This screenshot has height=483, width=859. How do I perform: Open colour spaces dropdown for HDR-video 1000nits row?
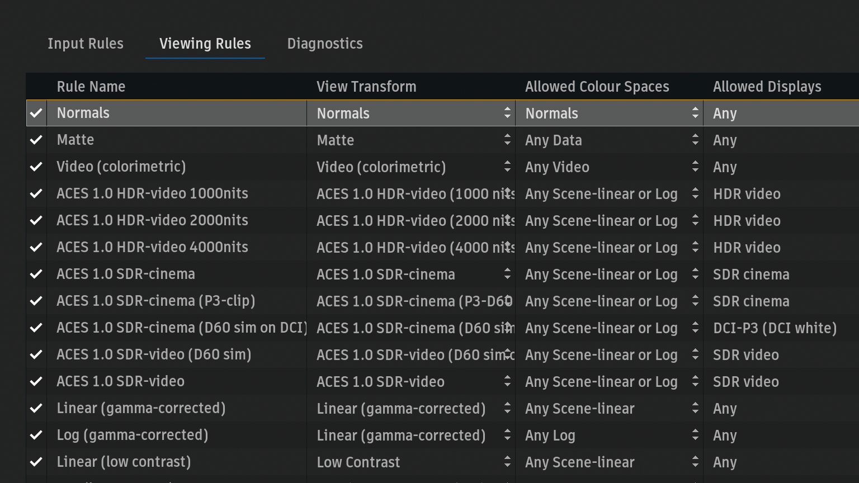pyautogui.click(x=610, y=193)
